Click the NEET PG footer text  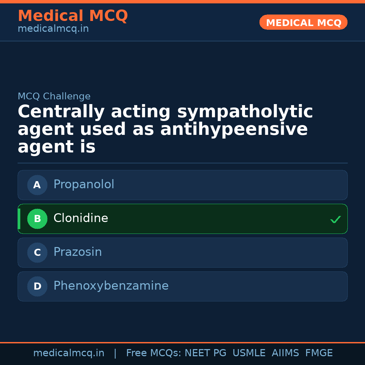[205, 353]
